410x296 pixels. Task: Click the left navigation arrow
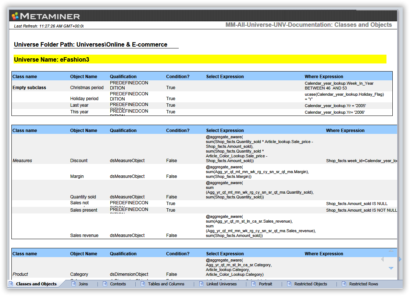point(382,259)
